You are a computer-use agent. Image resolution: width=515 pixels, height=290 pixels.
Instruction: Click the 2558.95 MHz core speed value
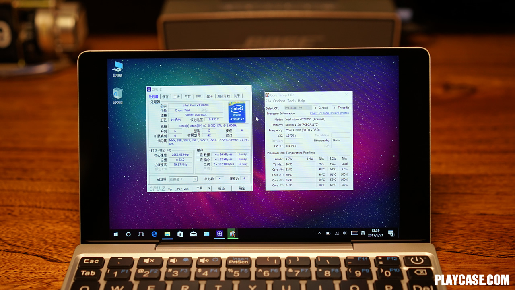(180, 155)
